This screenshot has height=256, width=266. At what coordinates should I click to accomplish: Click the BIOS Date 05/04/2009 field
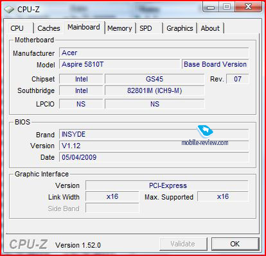154,157
